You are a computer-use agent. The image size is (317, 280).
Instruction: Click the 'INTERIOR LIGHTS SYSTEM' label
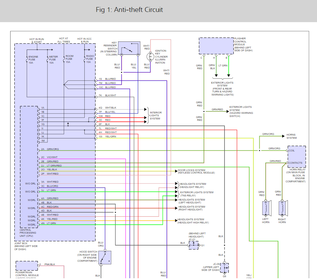[156, 116]
